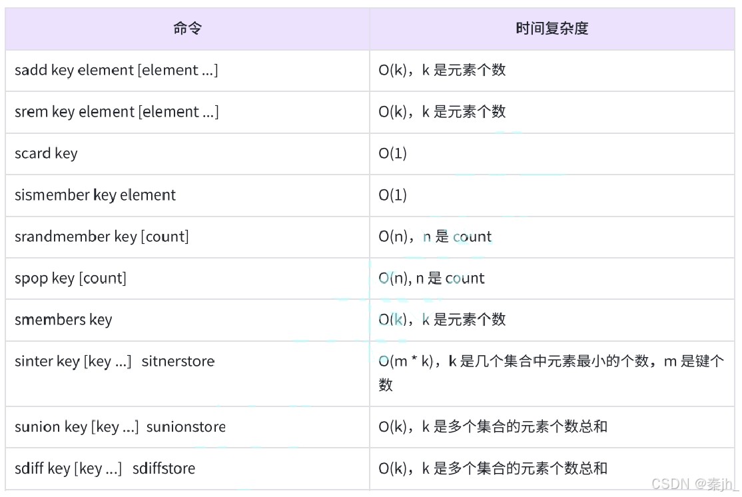Select the complexity cell for spop
742x497 pixels.
click(x=432, y=278)
